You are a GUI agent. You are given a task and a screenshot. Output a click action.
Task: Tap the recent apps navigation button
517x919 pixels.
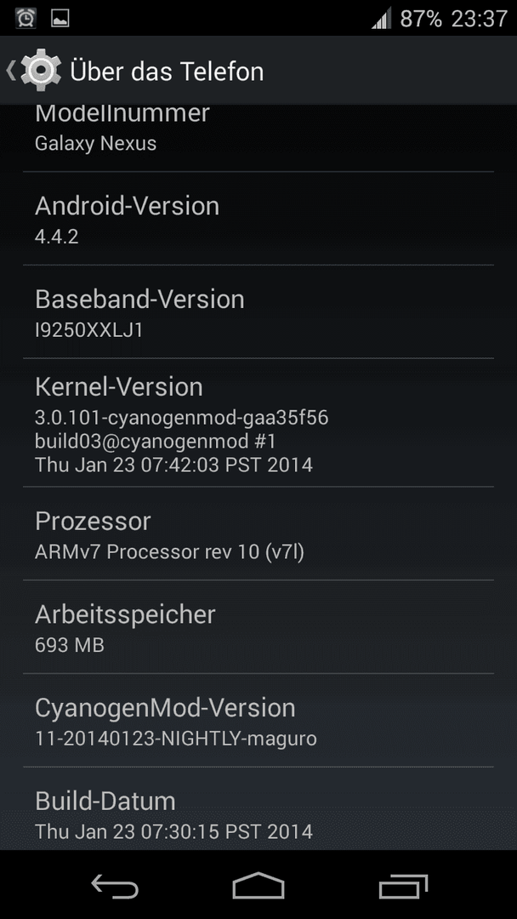click(x=403, y=886)
